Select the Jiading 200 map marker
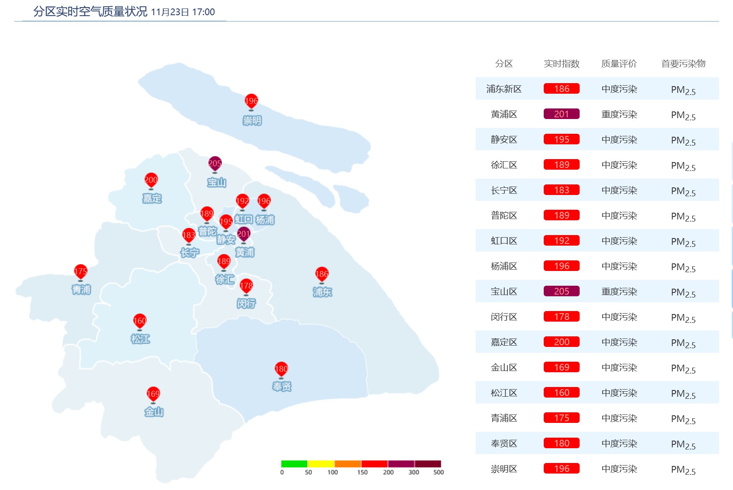Image resolution: width=733 pixels, height=490 pixels. [151, 180]
